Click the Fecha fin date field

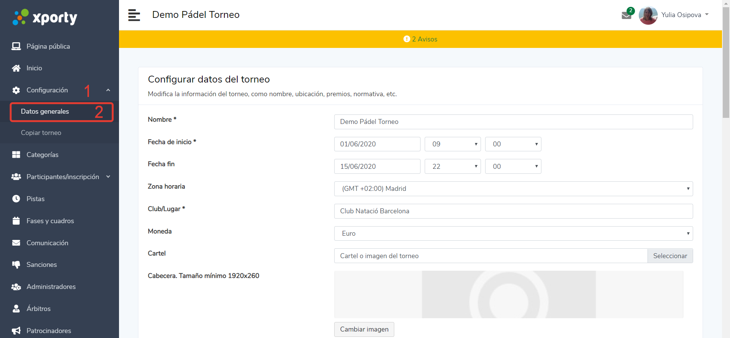(x=377, y=167)
